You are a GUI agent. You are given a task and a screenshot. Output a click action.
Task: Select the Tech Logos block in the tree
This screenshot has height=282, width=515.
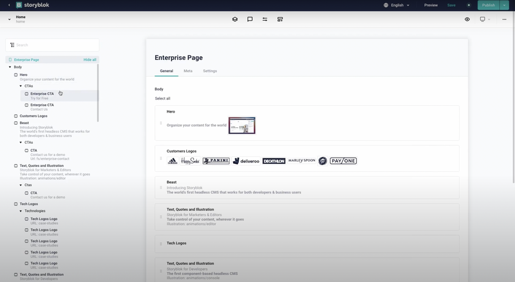pos(29,204)
